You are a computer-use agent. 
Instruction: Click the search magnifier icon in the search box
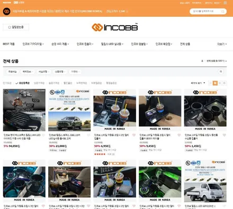[x=223, y=12]
